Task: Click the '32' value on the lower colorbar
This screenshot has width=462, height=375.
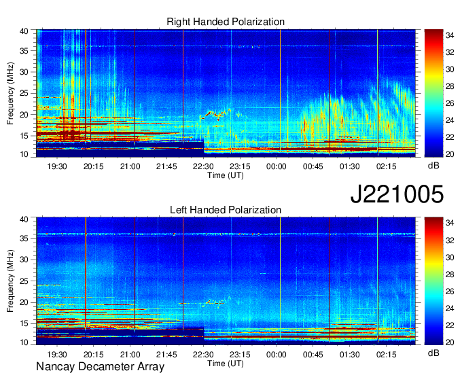Action: coord(450,240)
